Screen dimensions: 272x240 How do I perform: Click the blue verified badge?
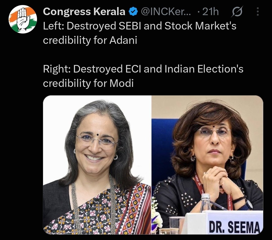click(133, 12)
